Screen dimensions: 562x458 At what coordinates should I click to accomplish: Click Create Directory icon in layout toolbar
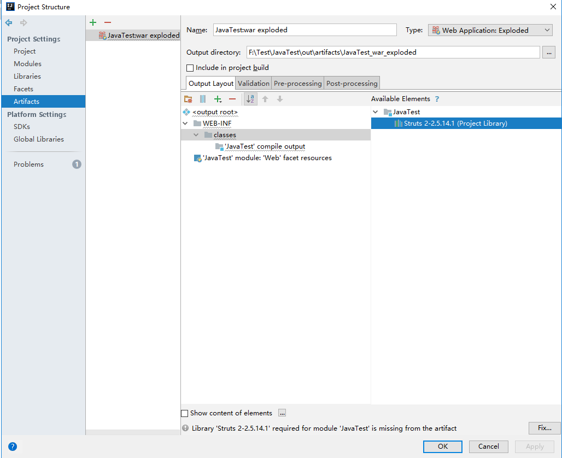point(188,99)
